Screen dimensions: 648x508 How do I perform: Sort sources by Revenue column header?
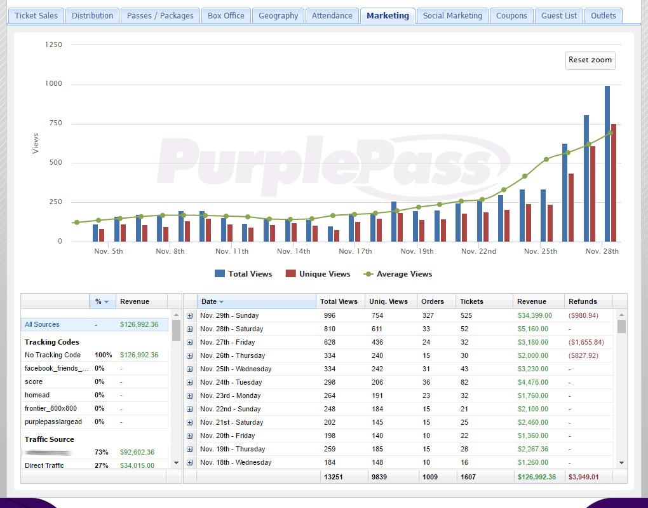coord(141,301)
